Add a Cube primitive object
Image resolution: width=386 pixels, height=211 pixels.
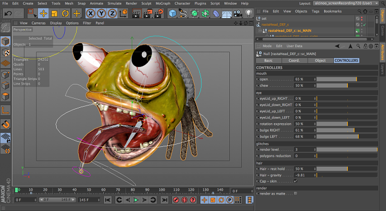[x=173, y=13]
